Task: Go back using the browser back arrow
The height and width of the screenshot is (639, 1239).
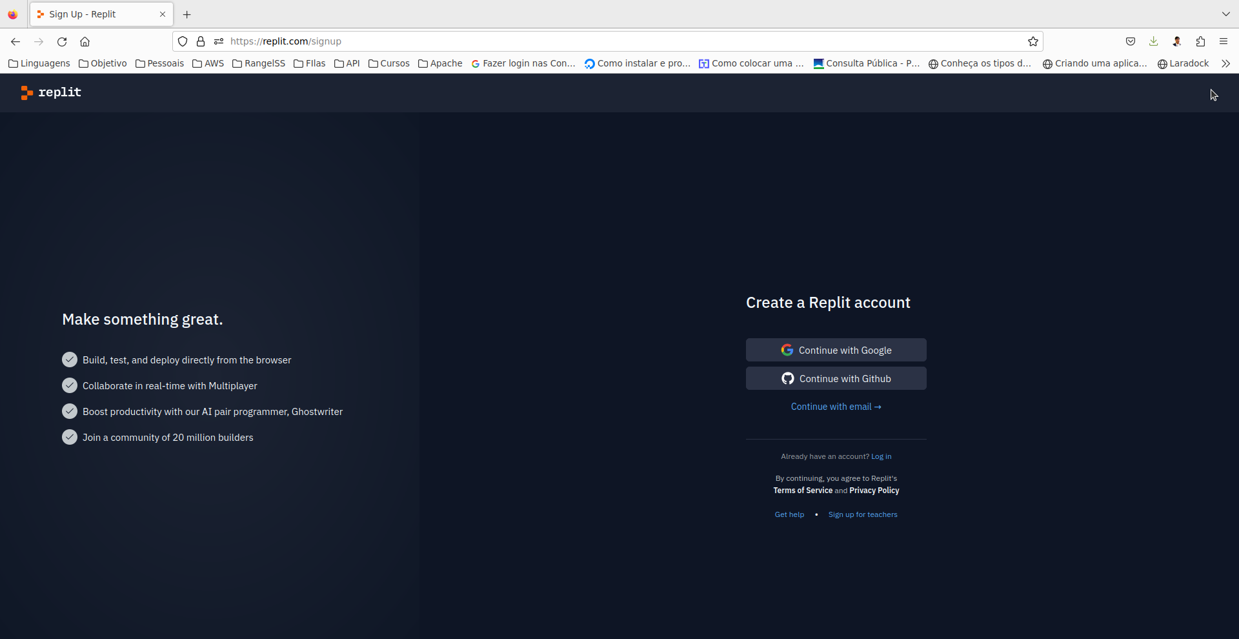Action: [x=15, y=41]
